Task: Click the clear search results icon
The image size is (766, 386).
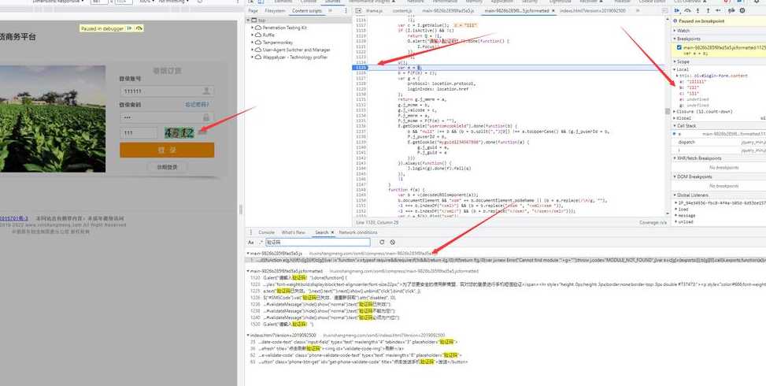Action: pyautogui.click(x=392, y=242)
